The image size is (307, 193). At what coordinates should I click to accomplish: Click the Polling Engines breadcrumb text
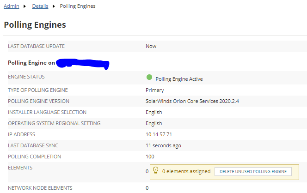click(x=78, y=6)
